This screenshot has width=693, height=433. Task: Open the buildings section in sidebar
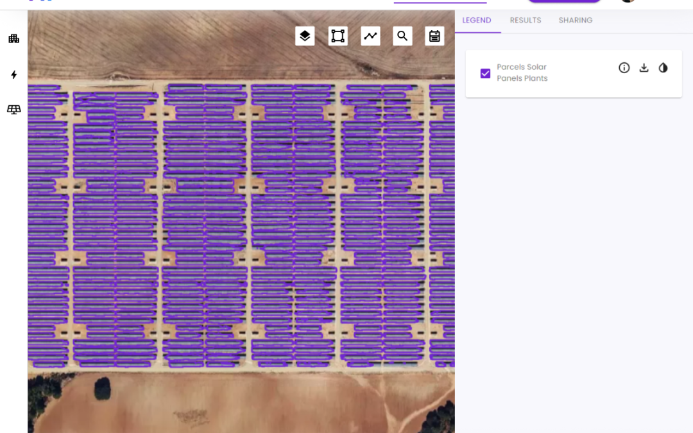[13, 38]
